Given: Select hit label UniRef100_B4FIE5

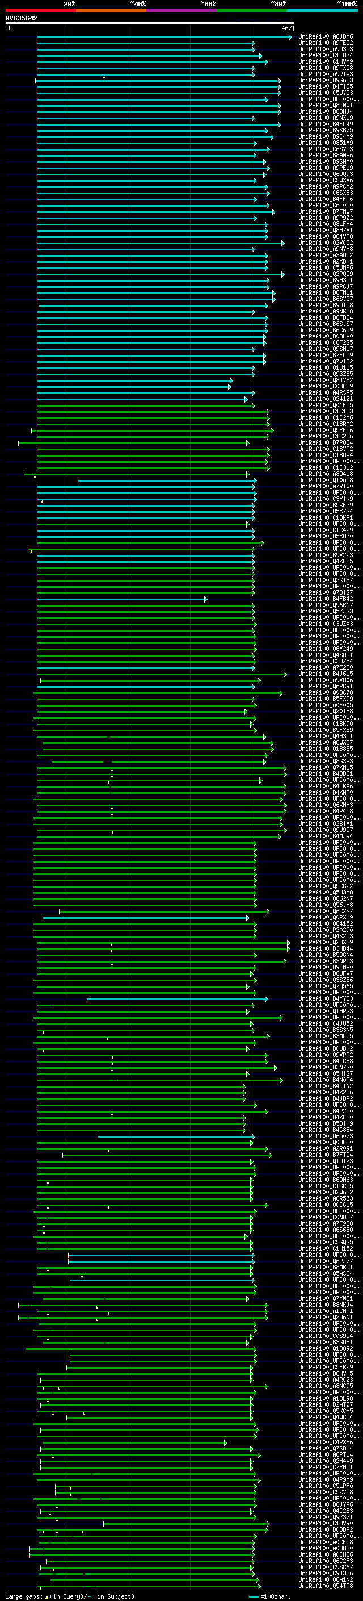Looking at the screenshot, I should pyautogui.click(x=325, y=86).
